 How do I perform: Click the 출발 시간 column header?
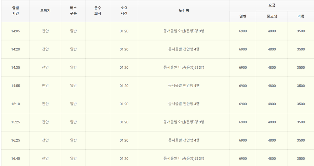pos(15,11)
